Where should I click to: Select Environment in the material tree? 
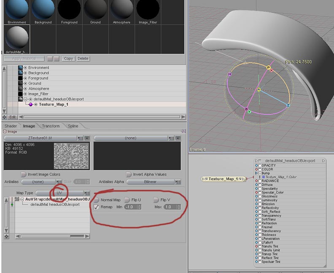click(38, 68)
